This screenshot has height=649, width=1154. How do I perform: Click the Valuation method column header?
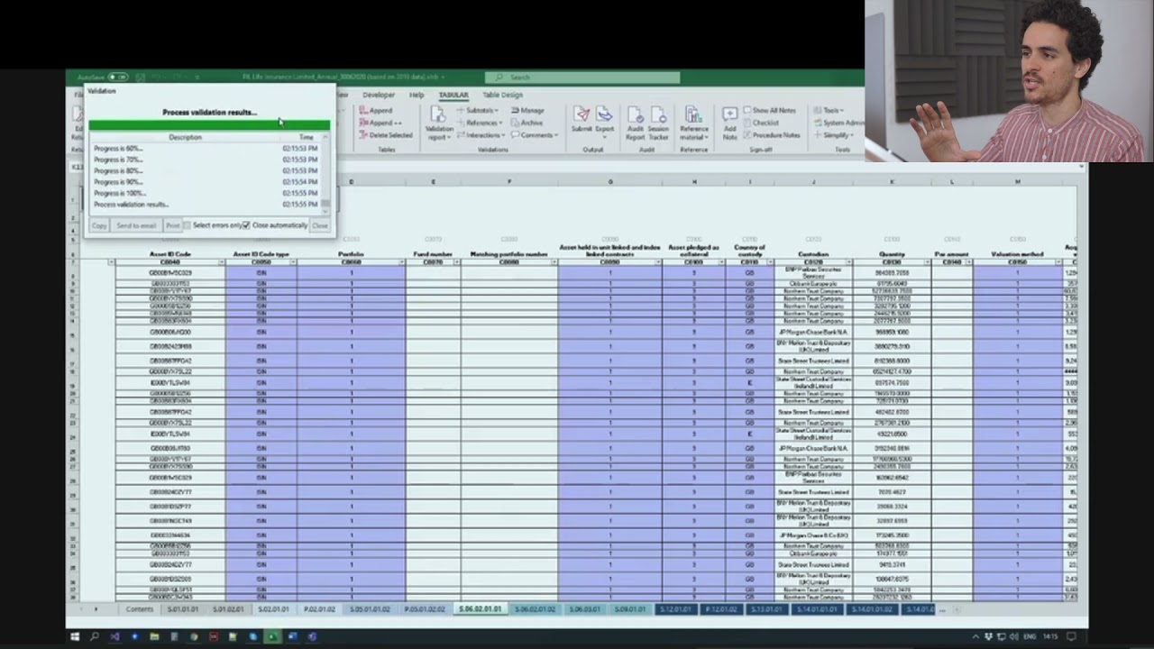point(1017,255)
